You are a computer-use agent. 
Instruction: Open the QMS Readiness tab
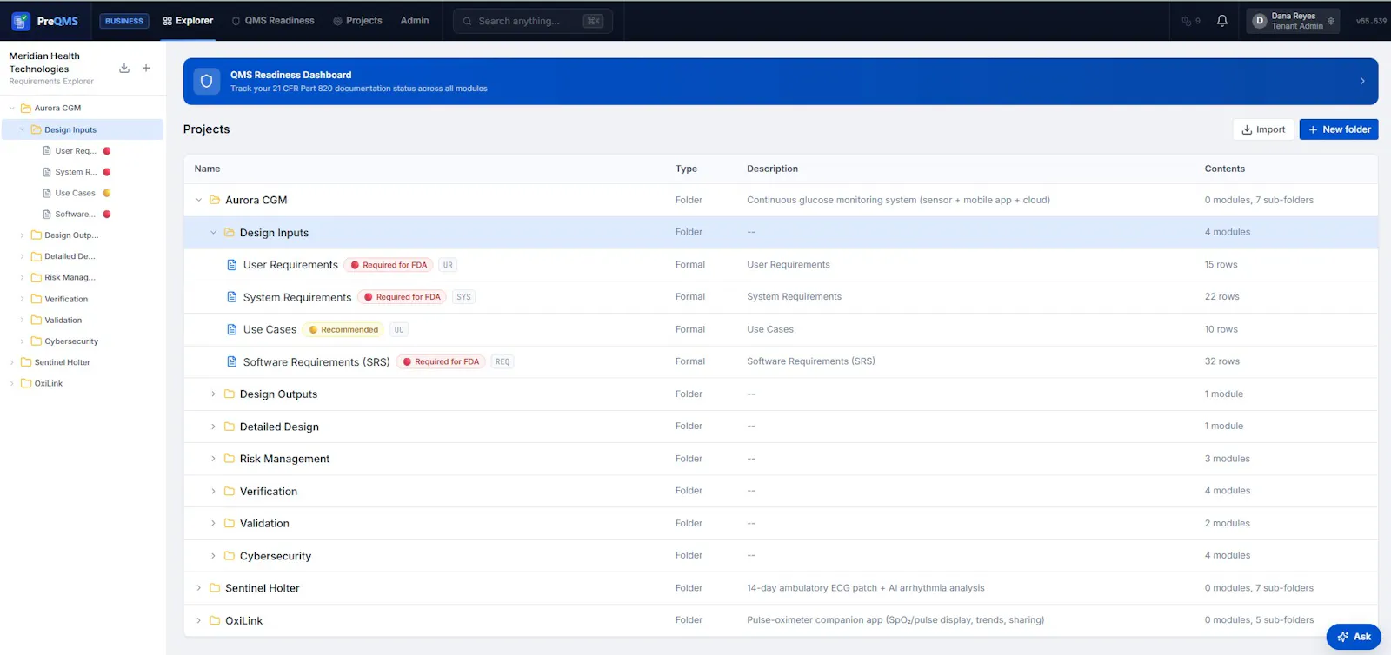(x=273, y=21)
